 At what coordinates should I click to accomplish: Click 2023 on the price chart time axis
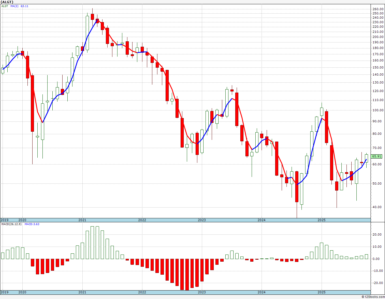(x=202, y=220)
